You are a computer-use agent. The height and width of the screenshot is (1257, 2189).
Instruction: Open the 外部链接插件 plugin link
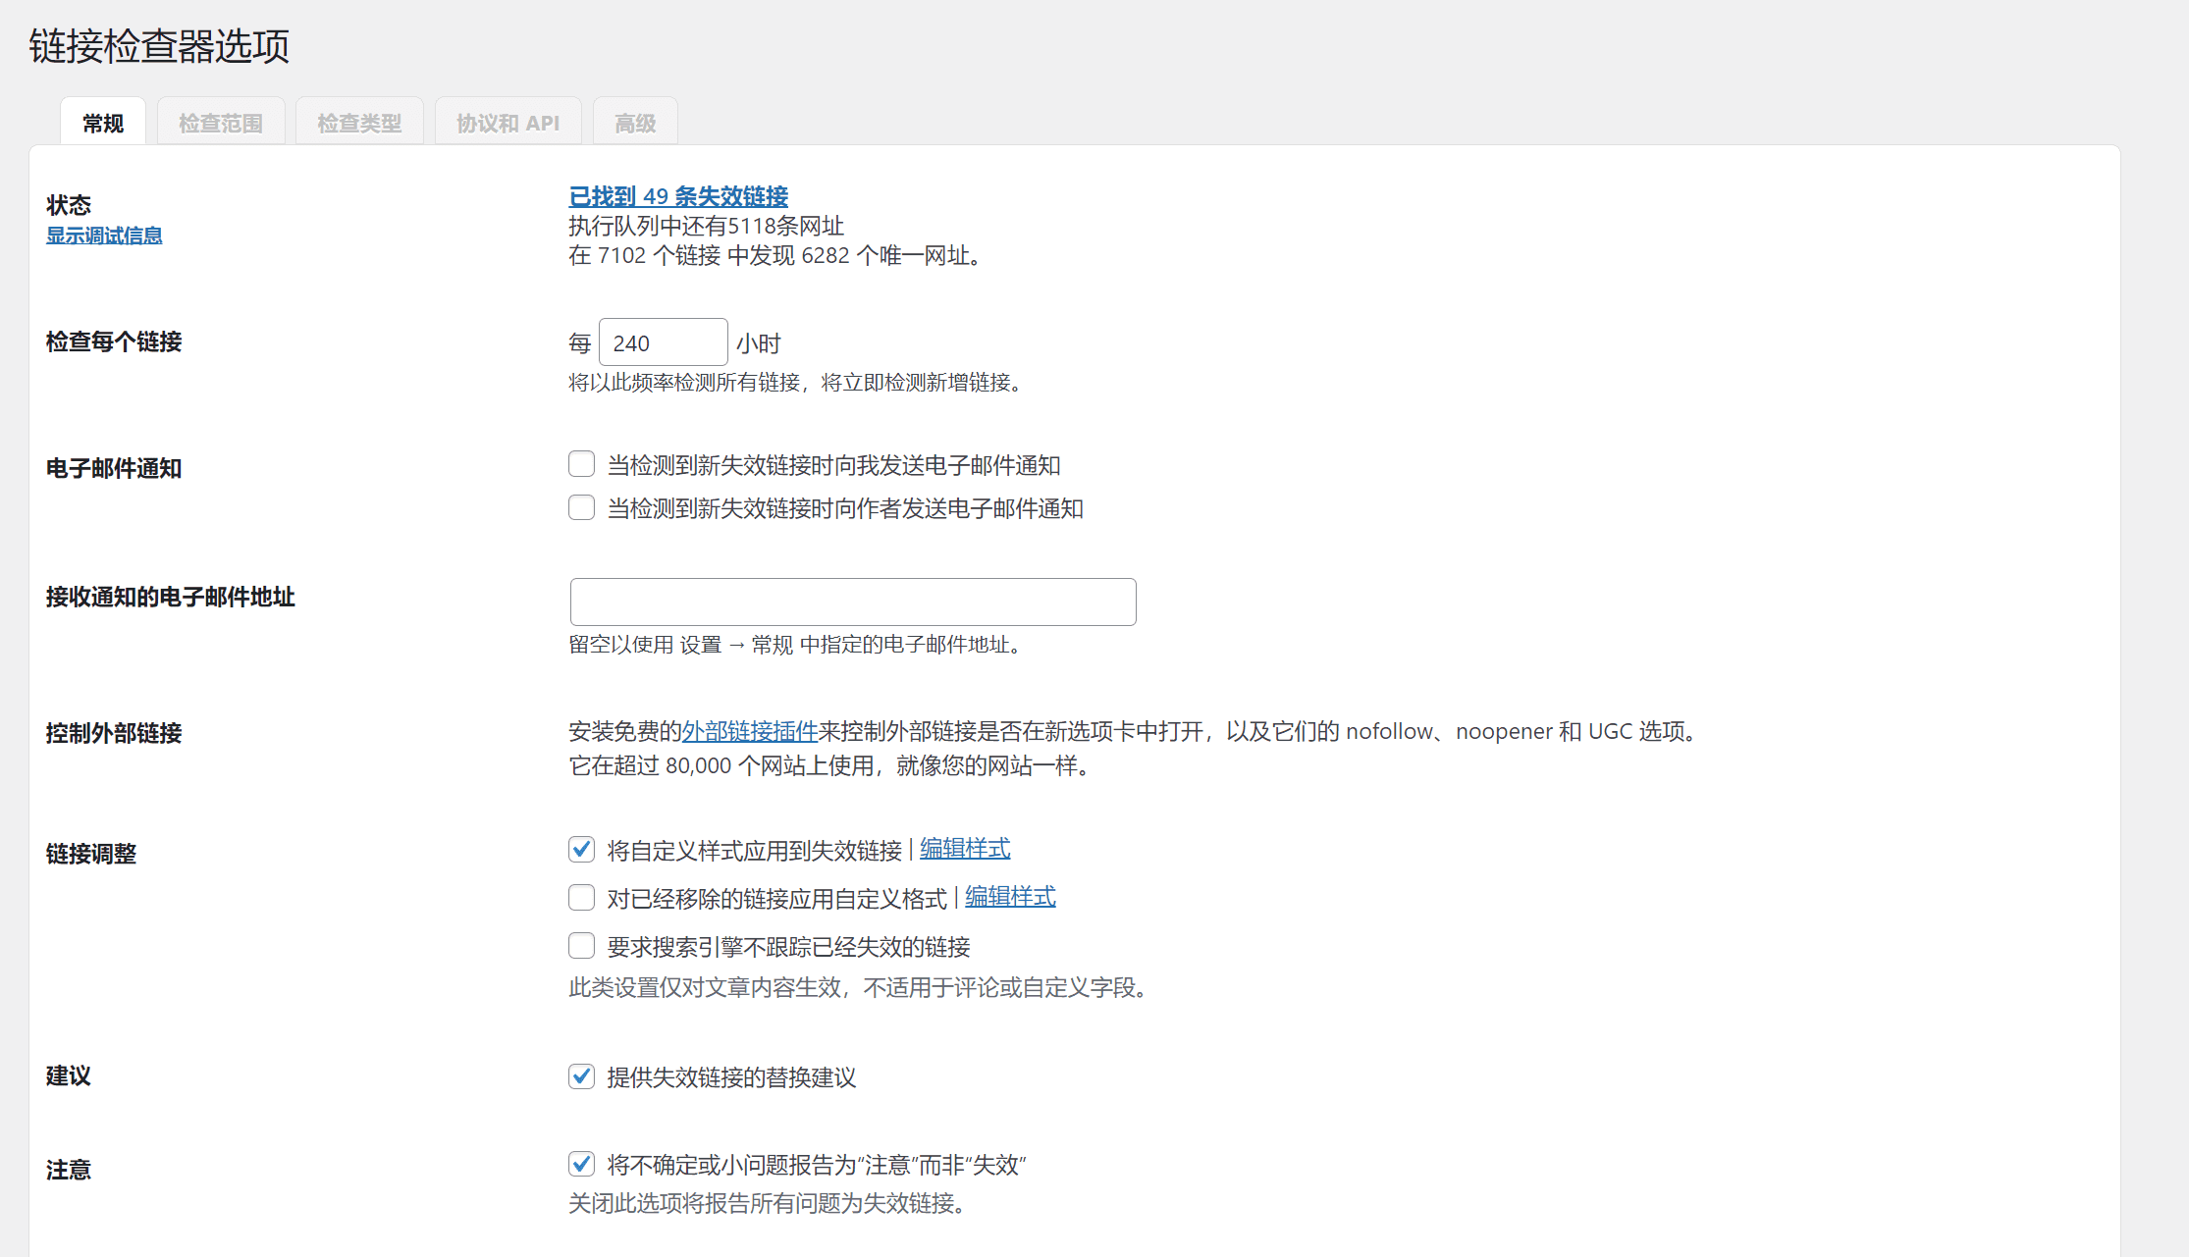(x=750, y=731)
